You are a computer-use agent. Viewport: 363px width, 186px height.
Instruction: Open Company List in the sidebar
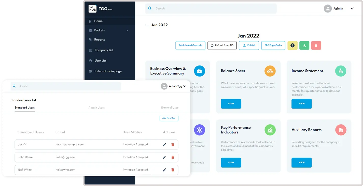pyautogui.click(x=104, y=50)
